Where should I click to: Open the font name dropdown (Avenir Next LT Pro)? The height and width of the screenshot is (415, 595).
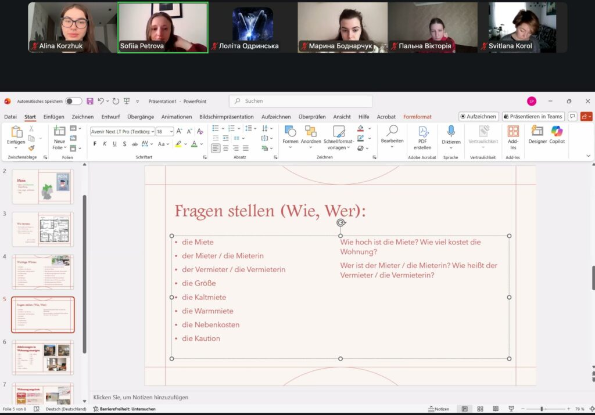pyautogui.click(x=123, y=132)
